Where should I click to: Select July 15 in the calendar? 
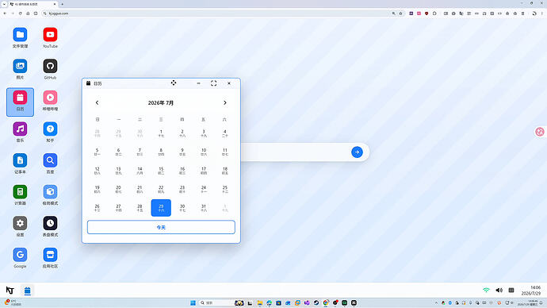pyautogui.click(x=161, y=171)
